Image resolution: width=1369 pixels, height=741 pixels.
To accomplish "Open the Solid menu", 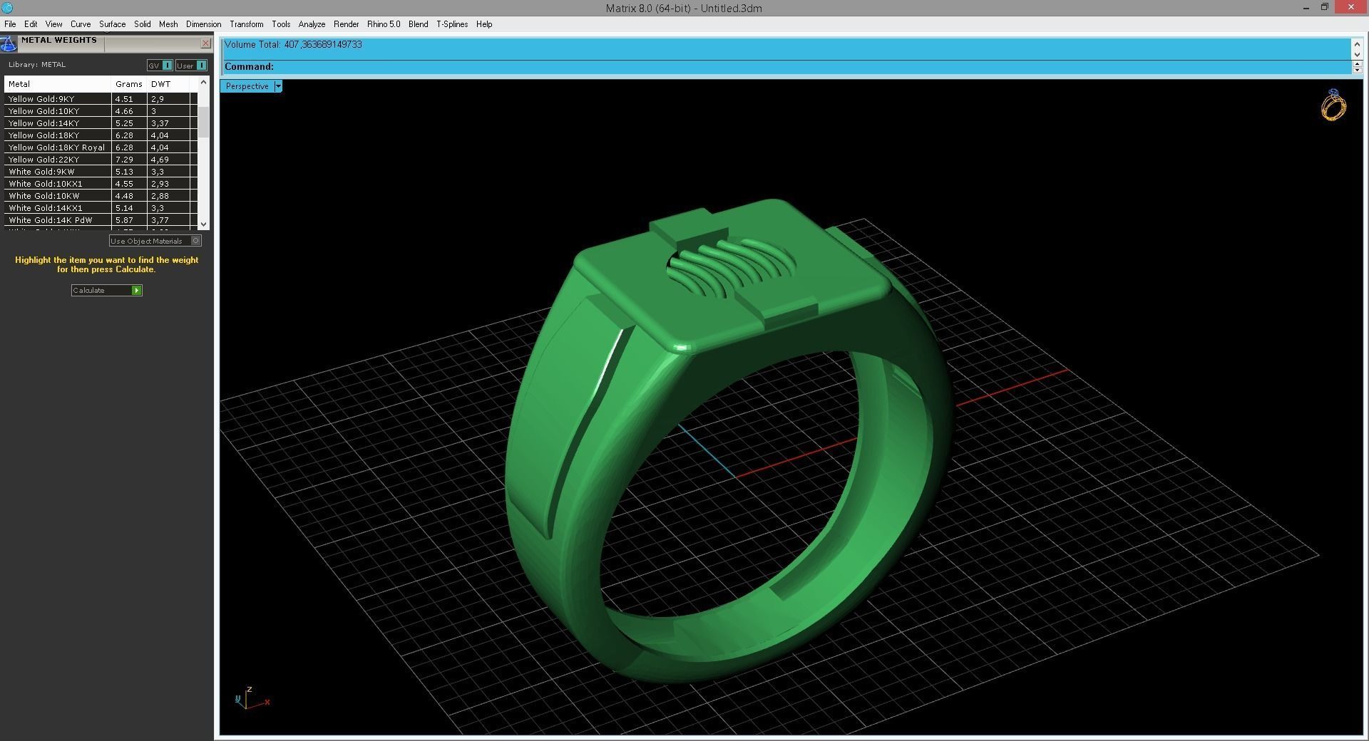I will 143,24.
